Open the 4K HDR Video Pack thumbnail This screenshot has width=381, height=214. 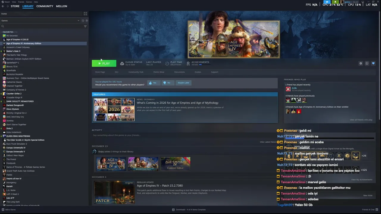143,164
